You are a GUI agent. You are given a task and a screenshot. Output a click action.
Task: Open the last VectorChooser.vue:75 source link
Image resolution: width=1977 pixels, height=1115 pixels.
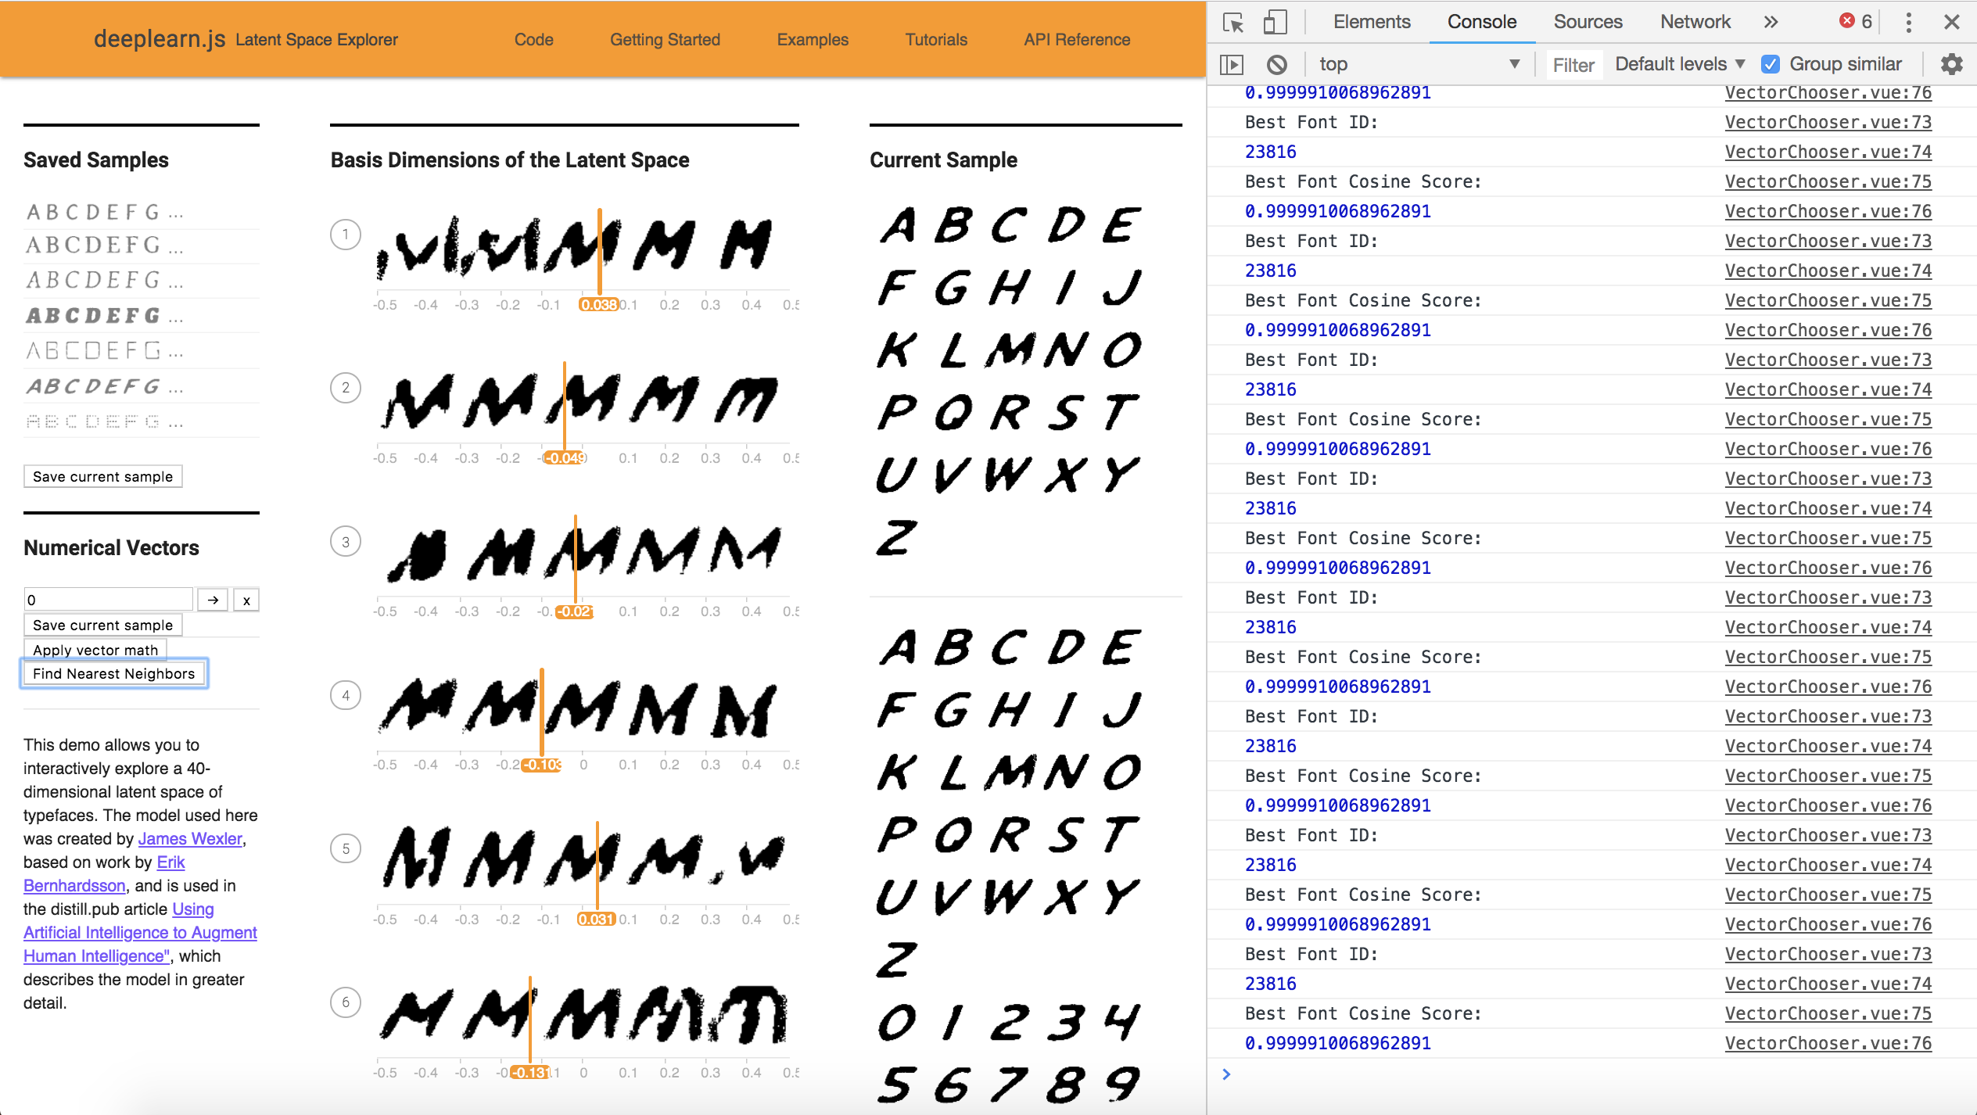click(1828, 1013)
